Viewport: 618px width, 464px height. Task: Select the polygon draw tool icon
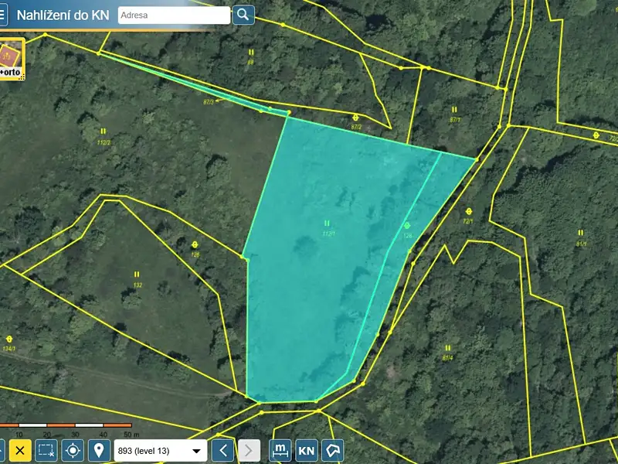point(333,451)
